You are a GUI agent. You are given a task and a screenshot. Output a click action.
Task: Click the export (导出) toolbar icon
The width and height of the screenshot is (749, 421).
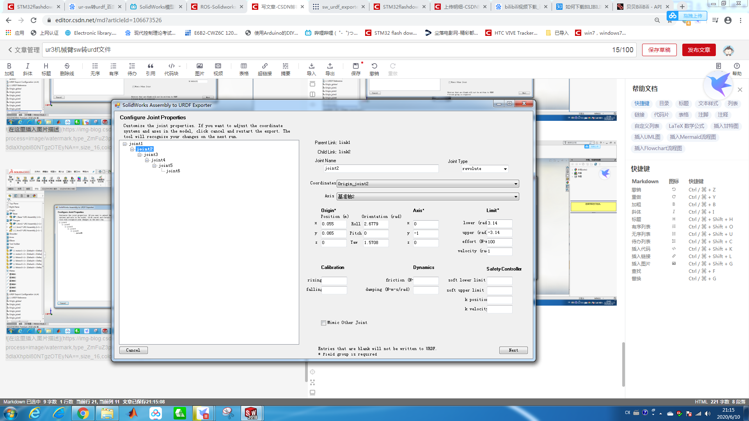330,69
